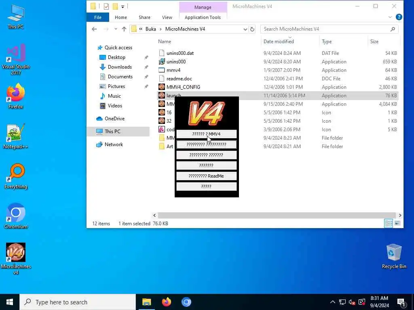Open Everything search desktop shortcut
The width and height of the screenshot is (414, 310).
coord(16,176)
